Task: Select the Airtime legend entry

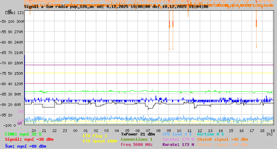Action: click(210, 134)
